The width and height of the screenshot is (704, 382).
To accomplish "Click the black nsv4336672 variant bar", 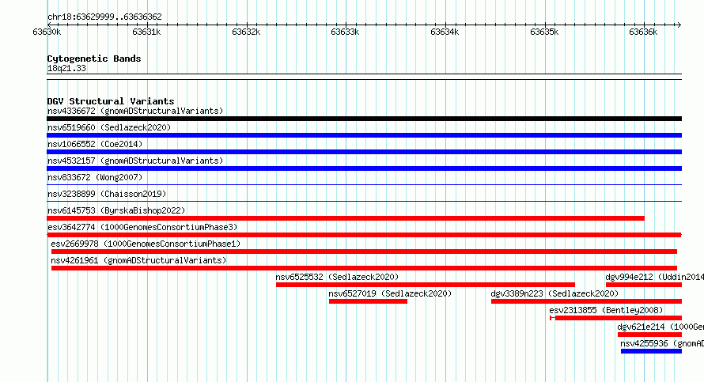I will [x=364, y=119].
